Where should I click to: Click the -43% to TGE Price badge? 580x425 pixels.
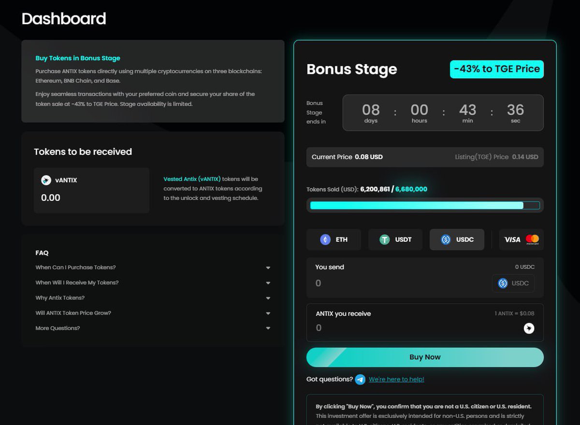(497, 69)
